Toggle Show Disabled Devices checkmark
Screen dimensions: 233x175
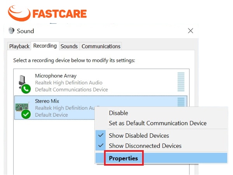click(101, 135)
